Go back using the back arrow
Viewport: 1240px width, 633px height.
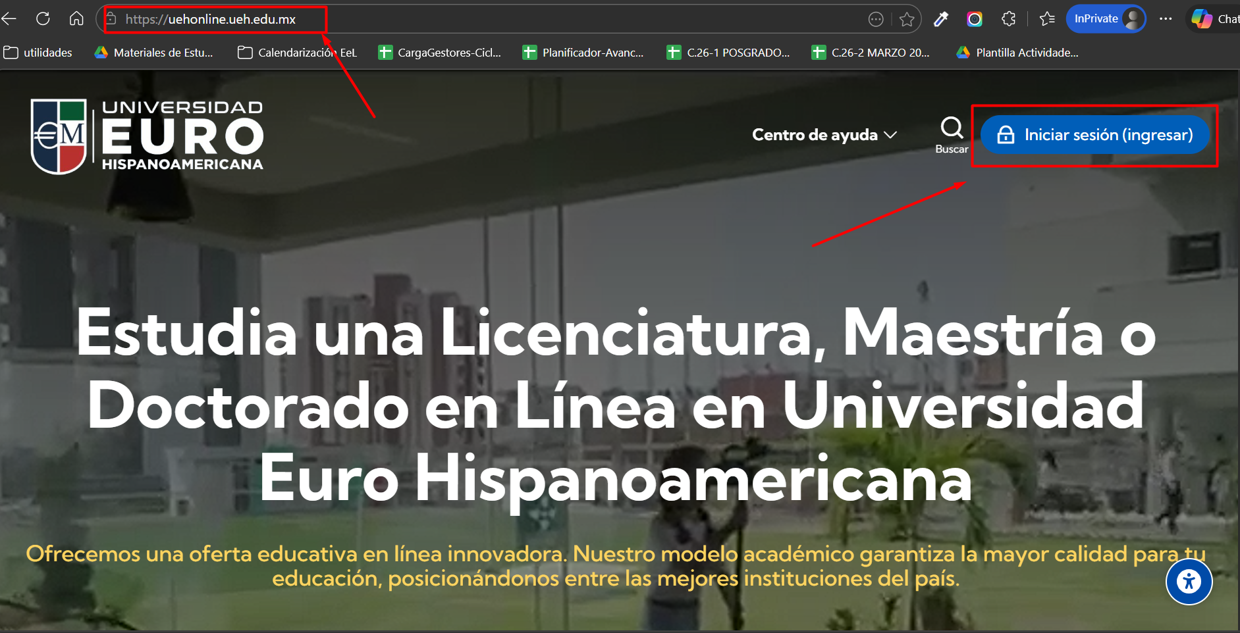9,18
